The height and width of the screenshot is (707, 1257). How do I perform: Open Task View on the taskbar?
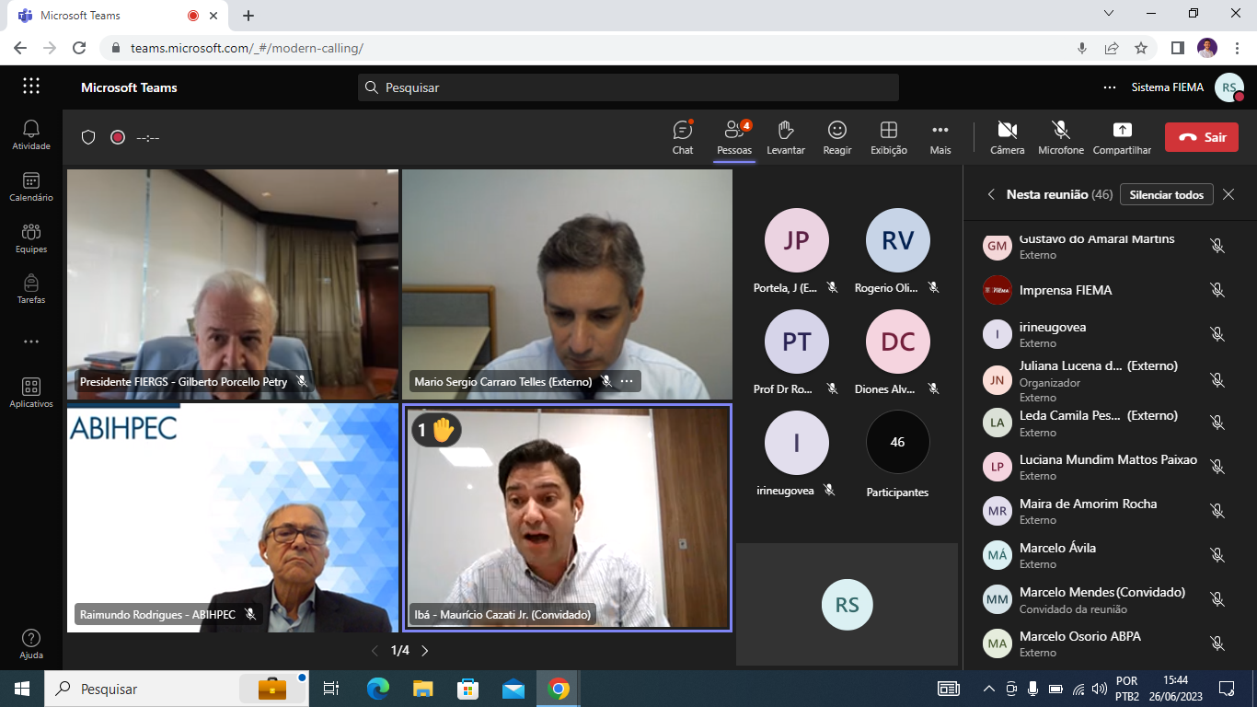331,689
